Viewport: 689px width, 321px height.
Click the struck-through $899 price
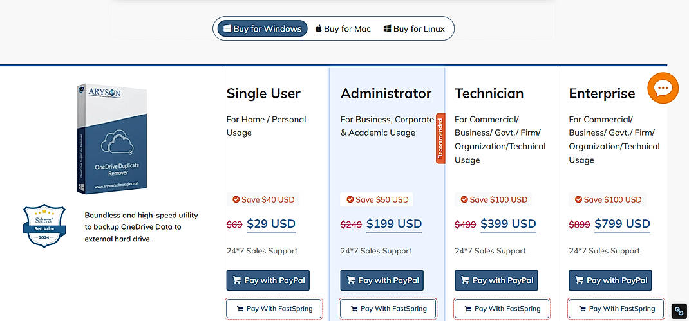point(580,225)
